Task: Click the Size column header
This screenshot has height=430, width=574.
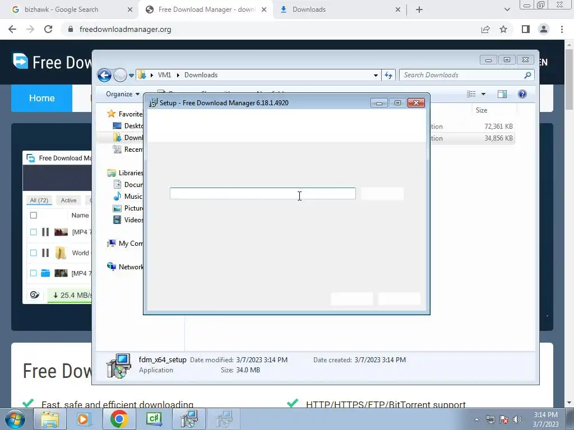Action: (482, 110)
